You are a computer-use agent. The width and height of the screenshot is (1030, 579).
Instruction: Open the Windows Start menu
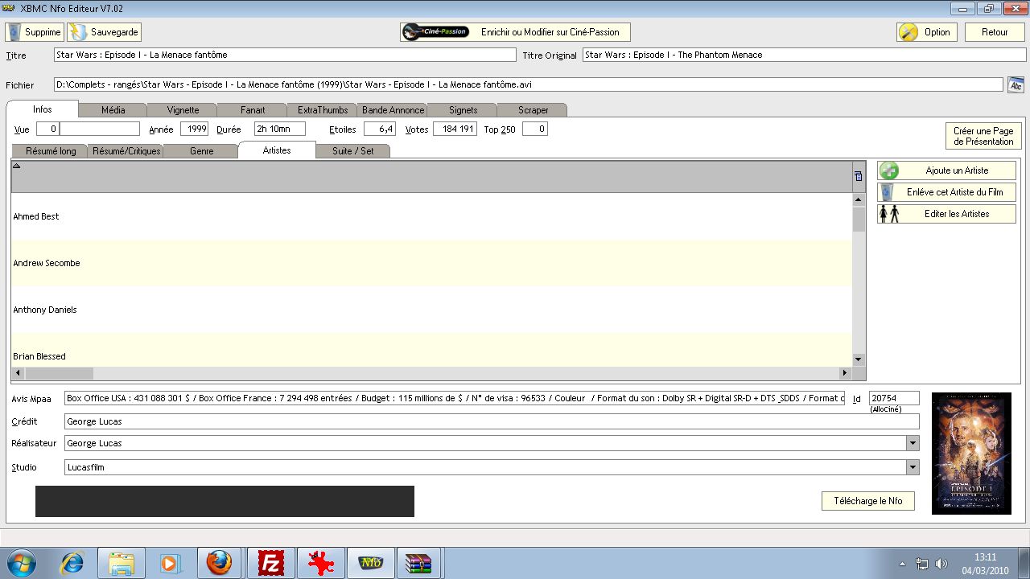click(19, 563)
